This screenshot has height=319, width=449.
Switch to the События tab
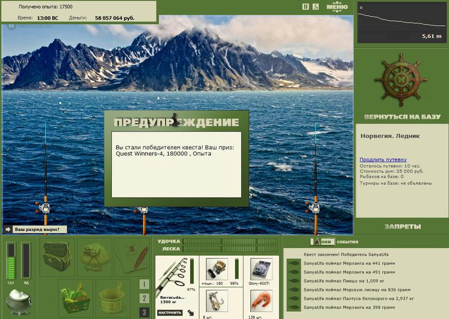tap(347, 242)
